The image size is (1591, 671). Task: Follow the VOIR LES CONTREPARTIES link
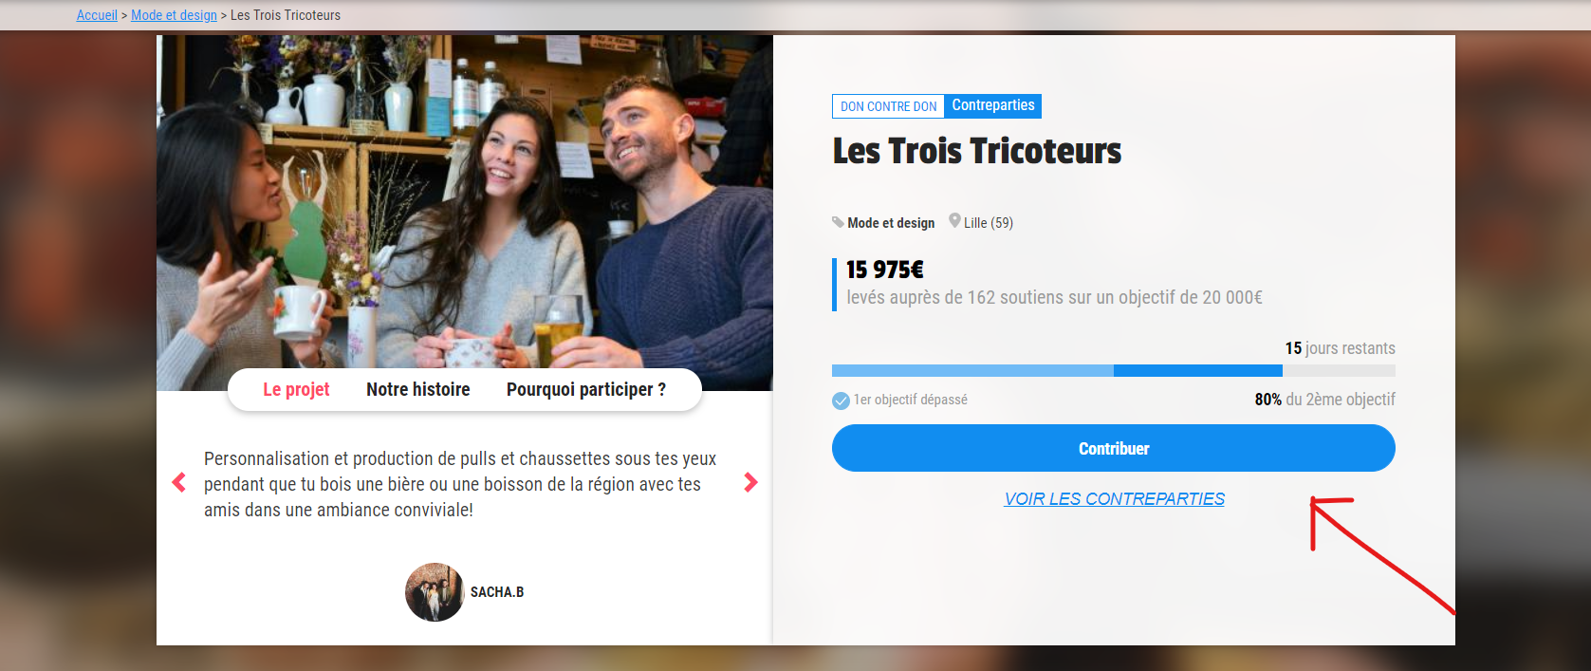pyautogui.click(x=1115, y=499)
